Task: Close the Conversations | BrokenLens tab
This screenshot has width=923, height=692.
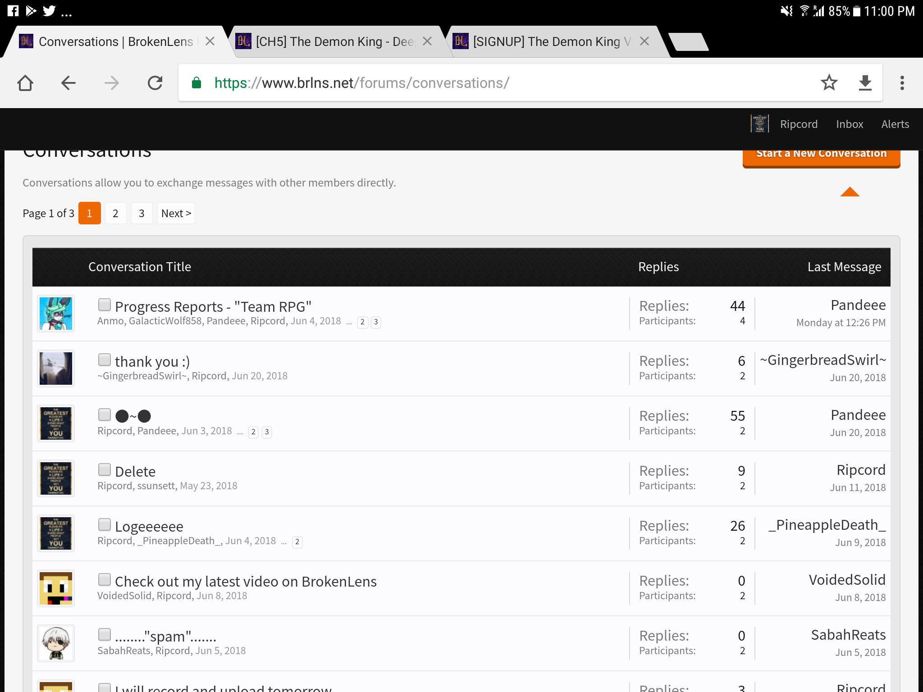Action: pos(210,41)
